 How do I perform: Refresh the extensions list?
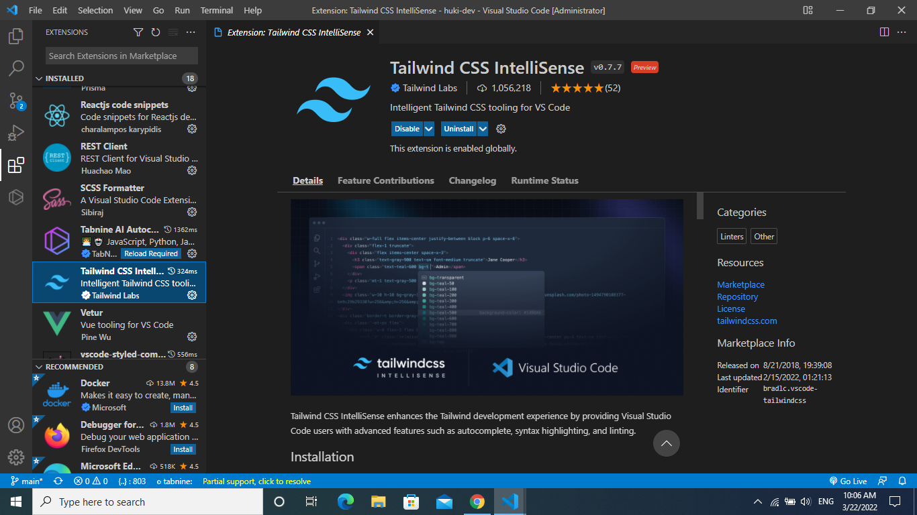click(156, 32)
